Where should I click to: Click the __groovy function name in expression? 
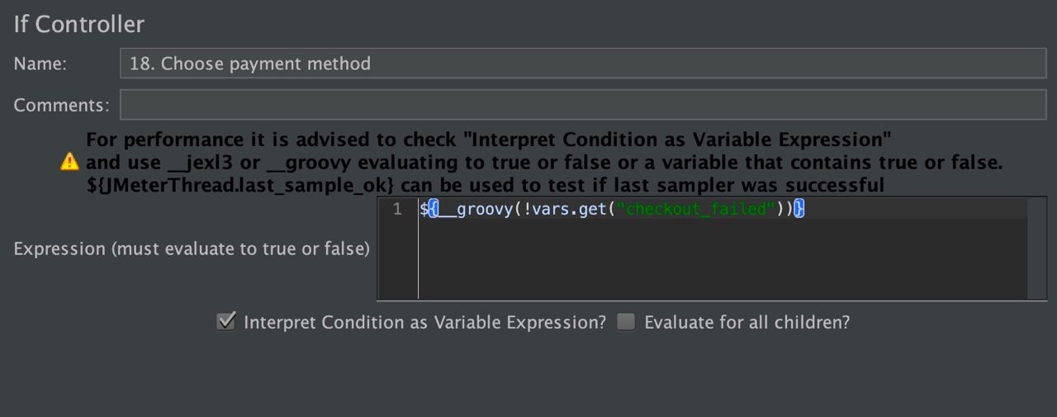point(476,210)
